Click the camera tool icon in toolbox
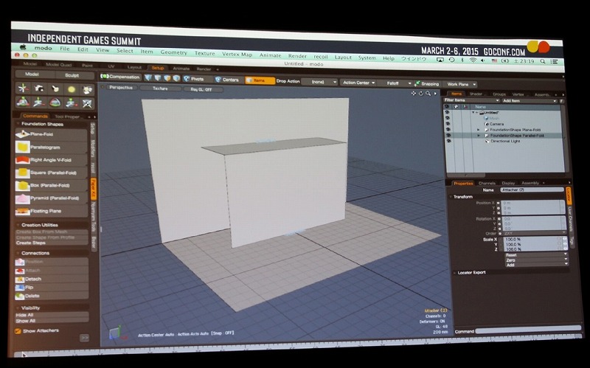Image resolution: width=590 pixels, height=368 pixels. point(39,88)
